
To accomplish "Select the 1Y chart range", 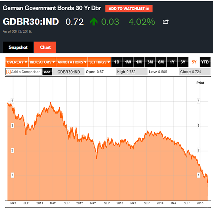I will click(x=172, y=62).
